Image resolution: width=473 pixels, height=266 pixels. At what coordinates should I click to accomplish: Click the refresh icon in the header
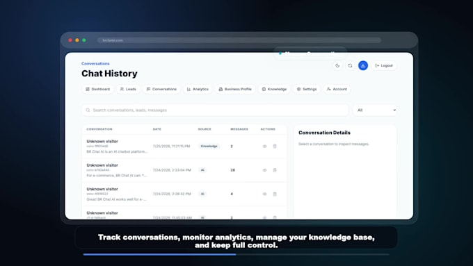[x=350, y=65]
